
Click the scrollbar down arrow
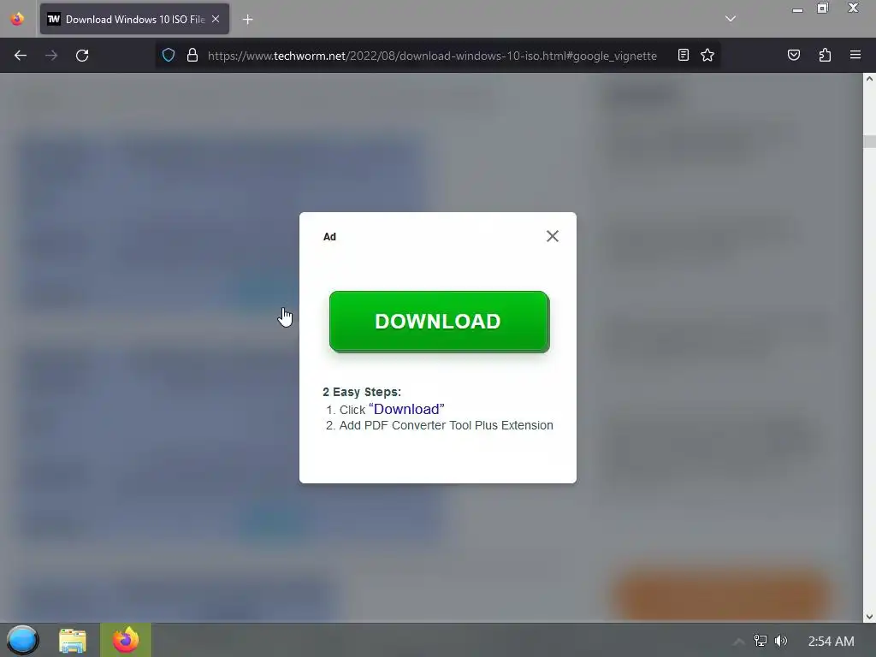point(869,617)
